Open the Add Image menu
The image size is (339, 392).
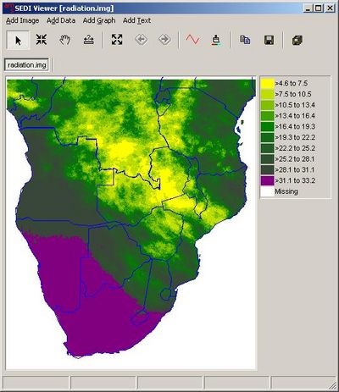[22, 20]
